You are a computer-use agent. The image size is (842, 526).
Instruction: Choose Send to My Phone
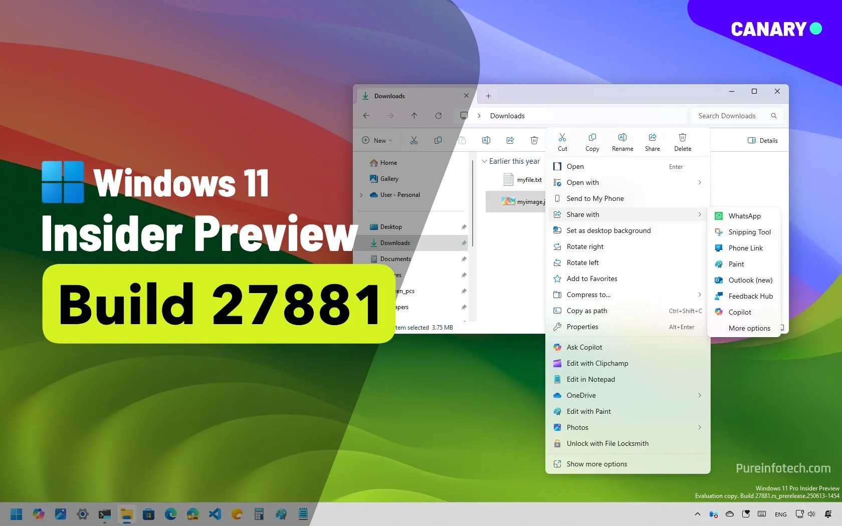628,198
